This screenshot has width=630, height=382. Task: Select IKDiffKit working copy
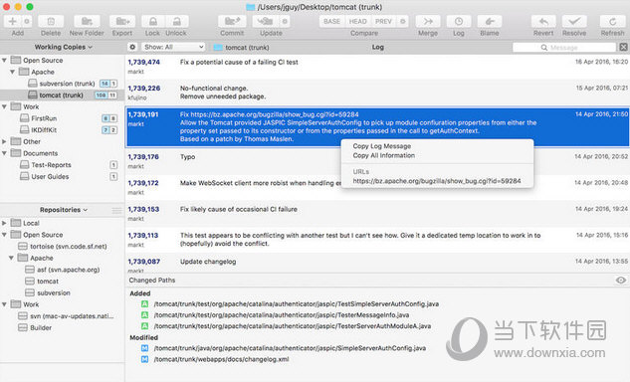click(62, 130)
